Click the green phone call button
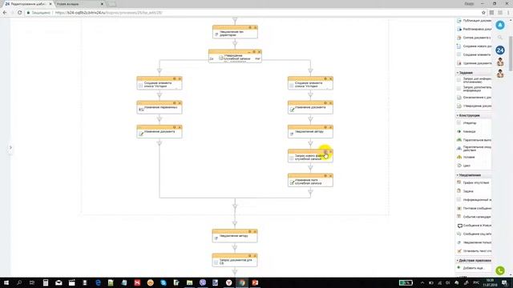Viewport: 513px width, 288px height. pyautogui.click(x=500, y=270)
